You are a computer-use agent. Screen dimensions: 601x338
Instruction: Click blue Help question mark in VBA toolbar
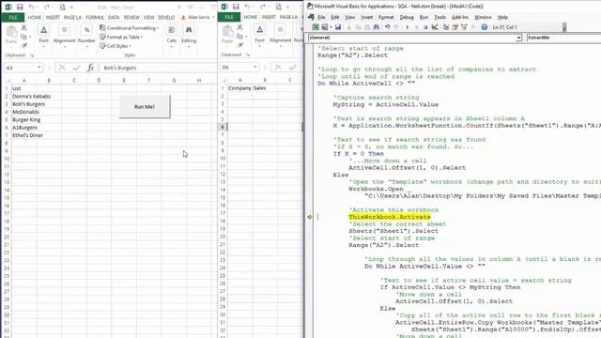pos(485,27)
